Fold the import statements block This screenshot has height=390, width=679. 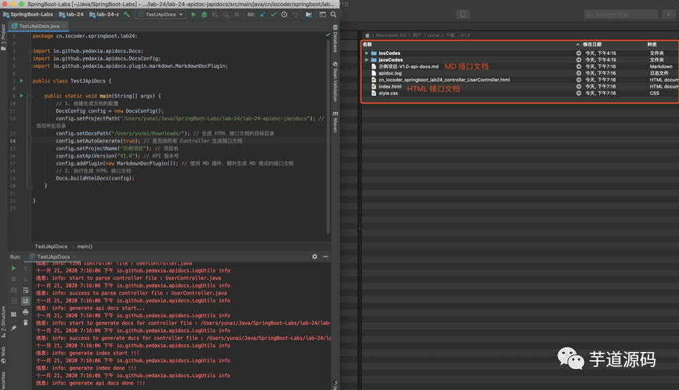31,51
